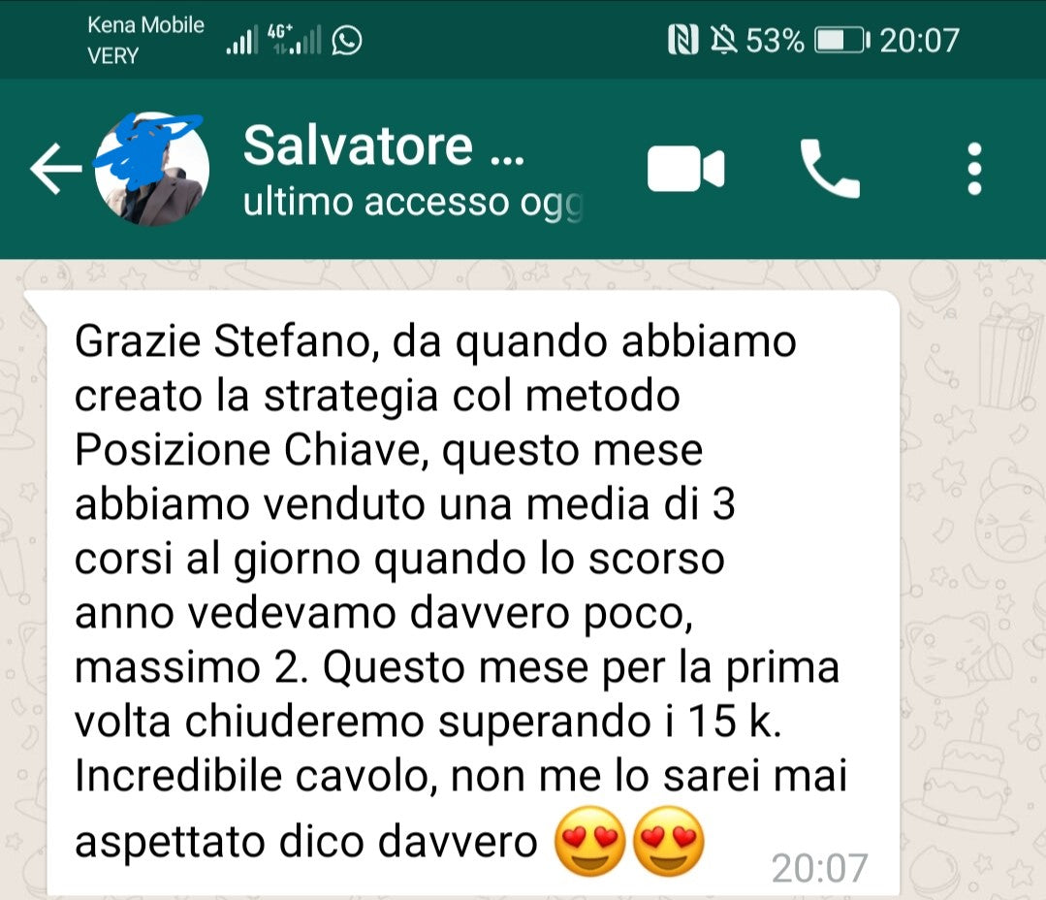Tap the 53% battery percentage text
Viewport: 1046px width, 900px height.
(775, 41)
